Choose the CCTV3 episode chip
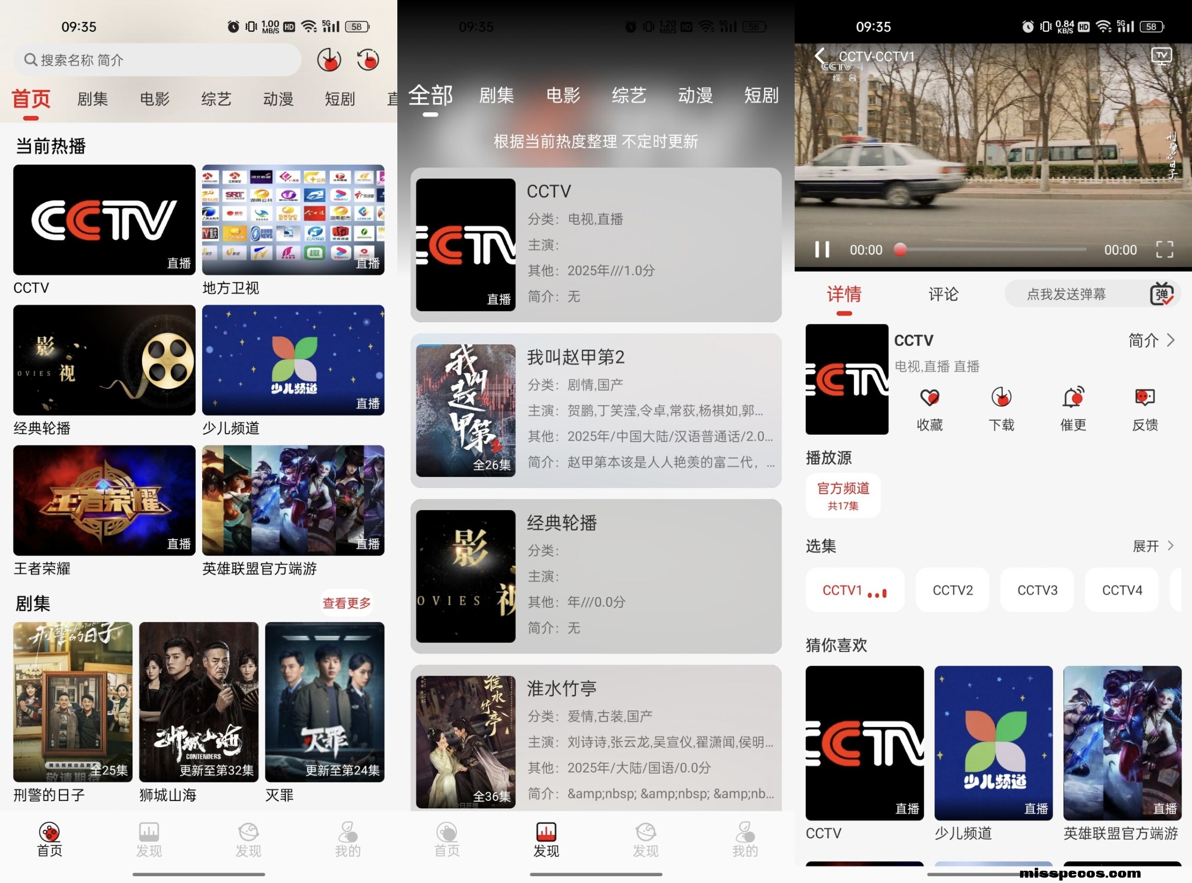This screenshot has height=883, width=1192. pyautogui.click(x=1037, y=590)
